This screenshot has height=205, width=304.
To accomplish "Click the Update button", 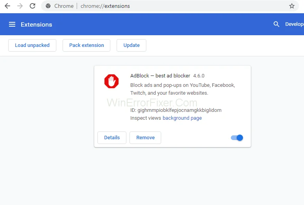I will pyautogui.click(x=131, y=45).
